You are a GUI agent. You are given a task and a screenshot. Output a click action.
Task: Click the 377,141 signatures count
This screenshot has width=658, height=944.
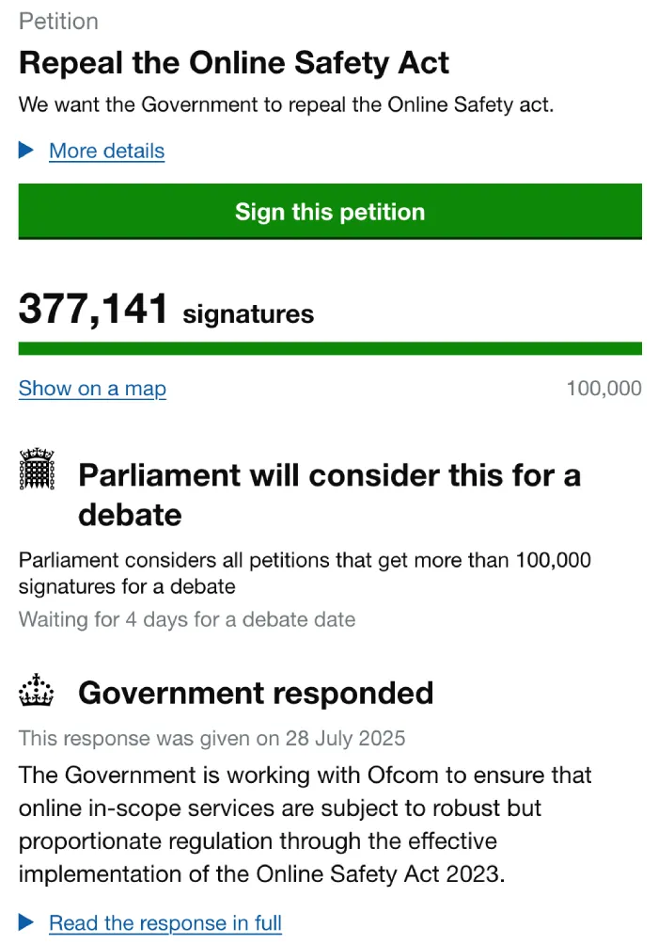pos(166,310)
